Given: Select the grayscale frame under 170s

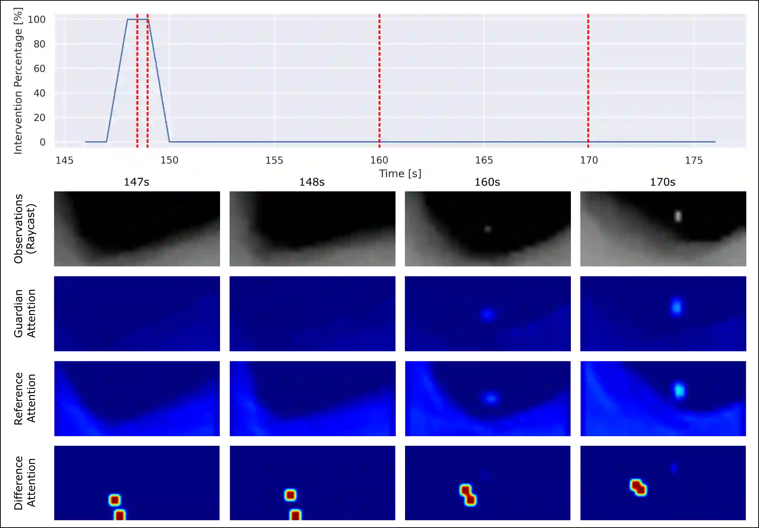Looking at the screenshot, I should tap(663, 229).
